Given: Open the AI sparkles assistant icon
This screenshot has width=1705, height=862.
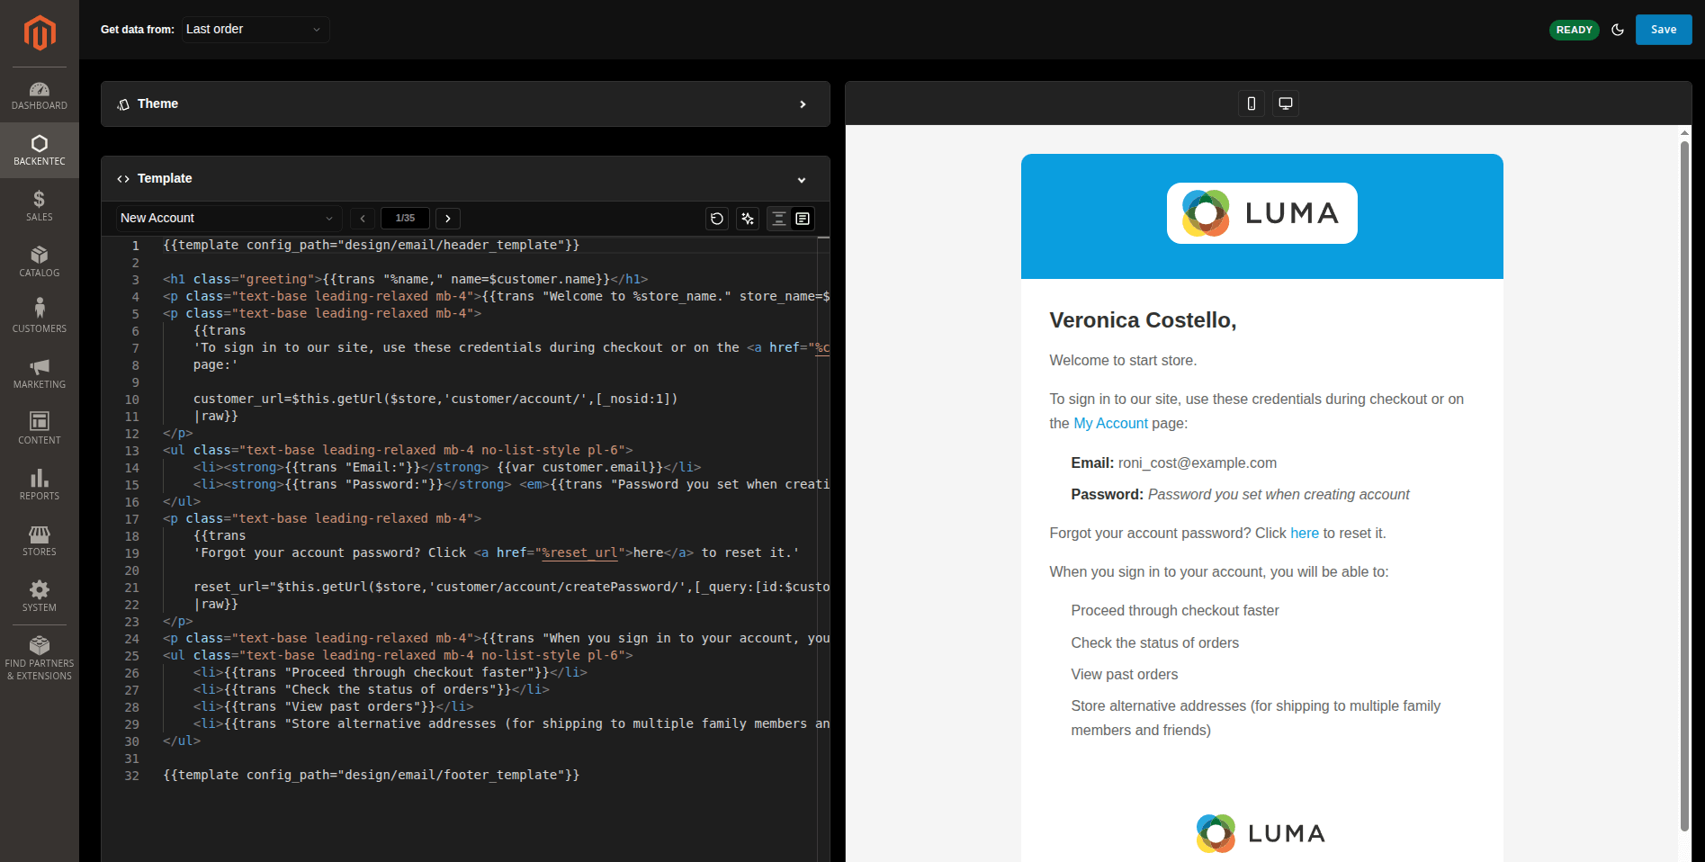Looking at the screenshot, I should pyautogui.click(x=747, y=219).
